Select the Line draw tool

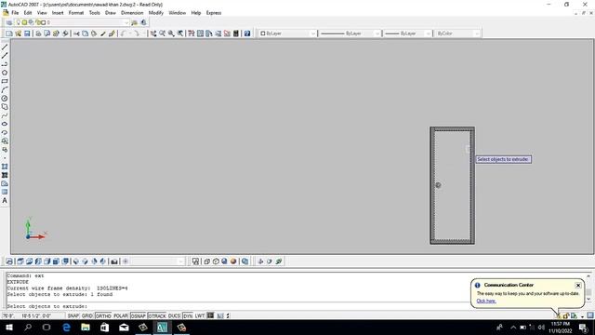(x=5, y=47)
